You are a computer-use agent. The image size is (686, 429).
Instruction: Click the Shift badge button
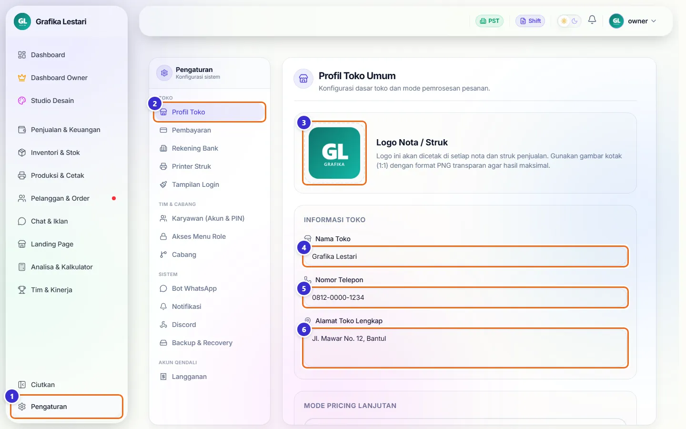pyautogui.click(x=530, y=21)
